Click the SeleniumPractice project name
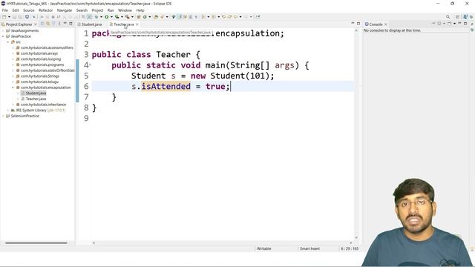 tap(24, 116)
